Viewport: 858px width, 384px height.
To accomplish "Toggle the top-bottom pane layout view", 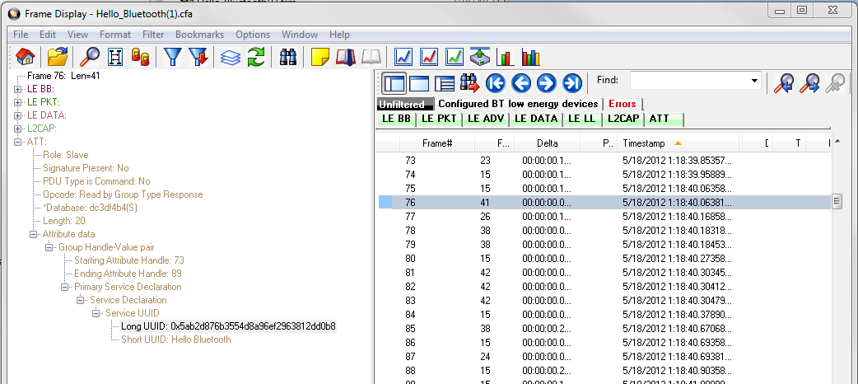I will [419, 83].
